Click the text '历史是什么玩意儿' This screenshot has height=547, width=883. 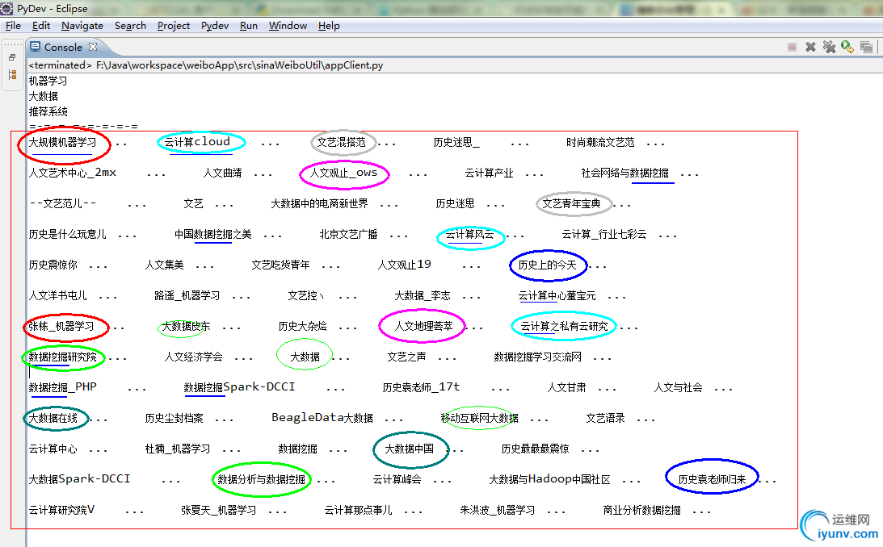(68, 234)
